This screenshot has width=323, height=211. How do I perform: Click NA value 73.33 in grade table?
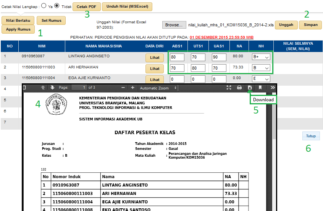tap(238, 67)
